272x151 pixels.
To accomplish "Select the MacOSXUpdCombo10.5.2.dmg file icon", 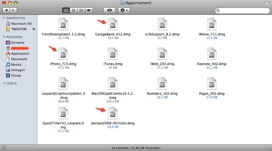I will pos(113,83).
